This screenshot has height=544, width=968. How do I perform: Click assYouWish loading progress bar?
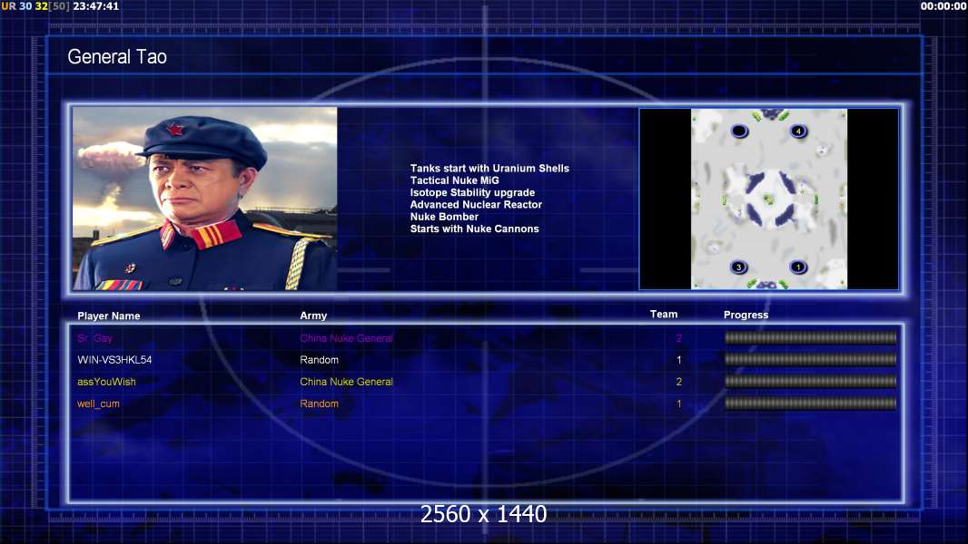(810, 382)
